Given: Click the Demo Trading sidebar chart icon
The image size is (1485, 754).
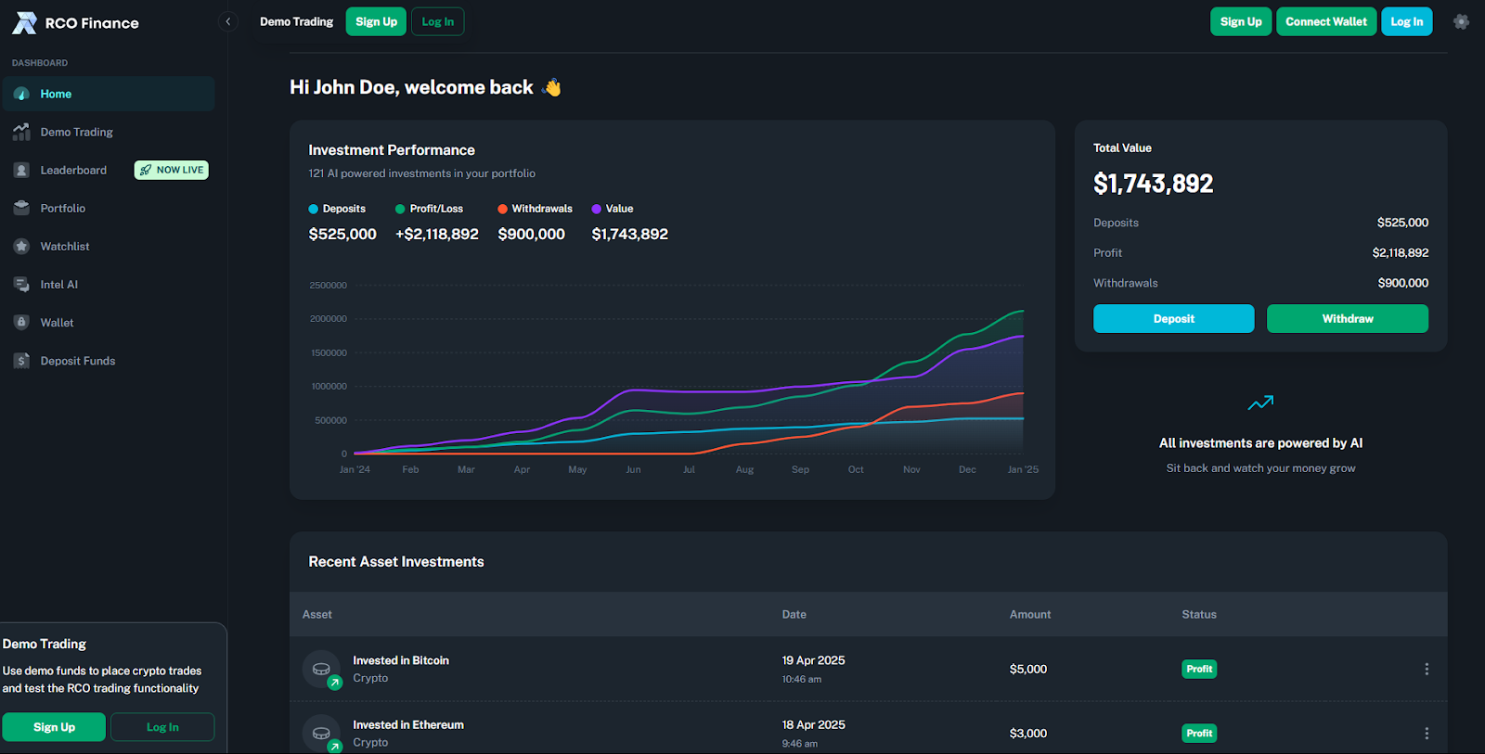Looking at the screenshot, I should [x=21, y=132].
